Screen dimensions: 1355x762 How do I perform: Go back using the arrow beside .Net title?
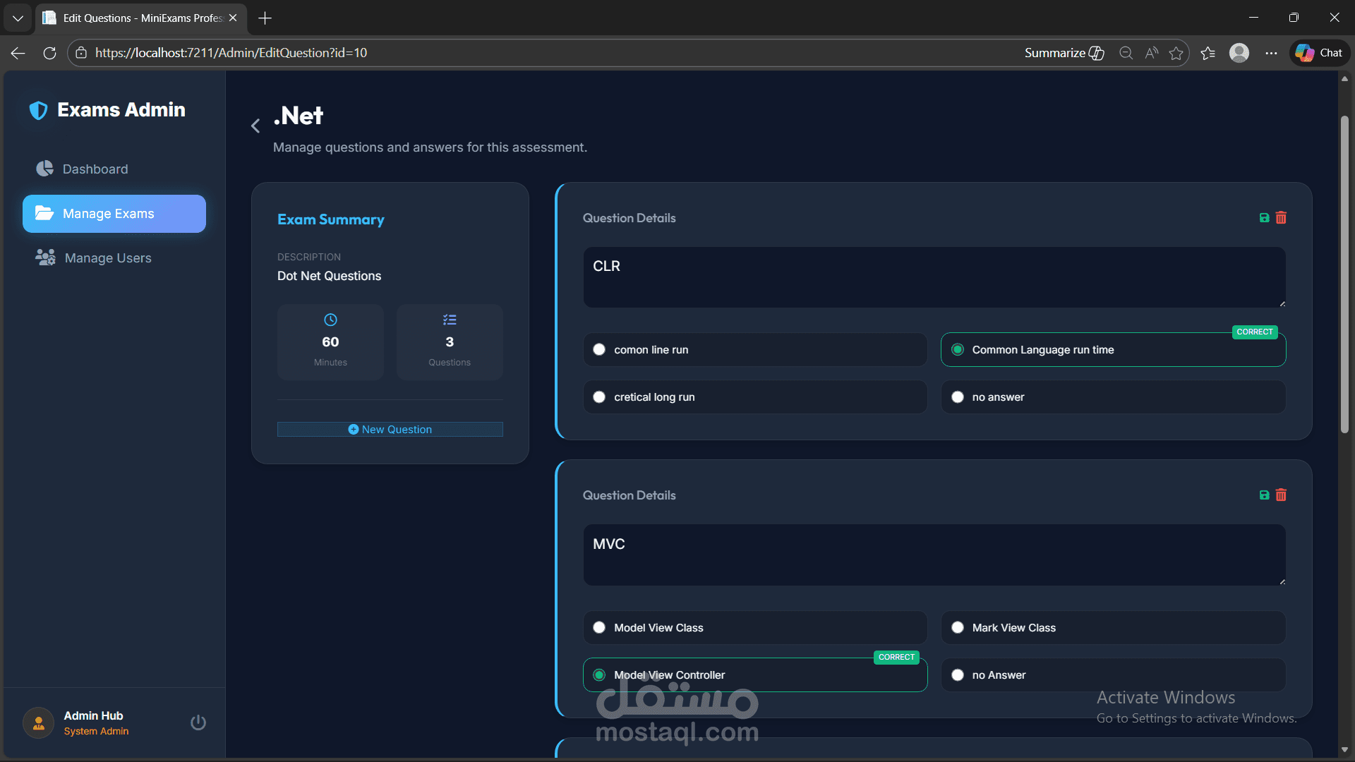click(x=255, y=126)
